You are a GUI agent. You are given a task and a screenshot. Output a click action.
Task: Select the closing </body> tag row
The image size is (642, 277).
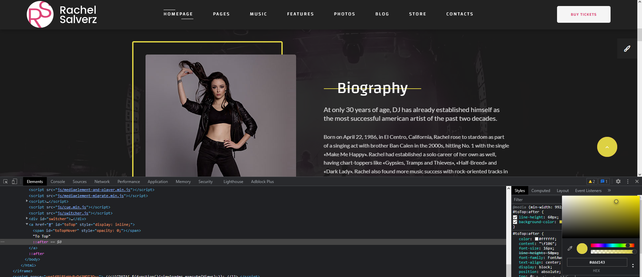pos(32,259)
